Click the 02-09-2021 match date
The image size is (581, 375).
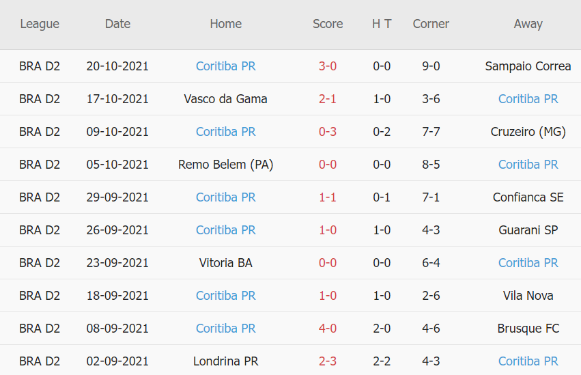[x=117, y=361]
